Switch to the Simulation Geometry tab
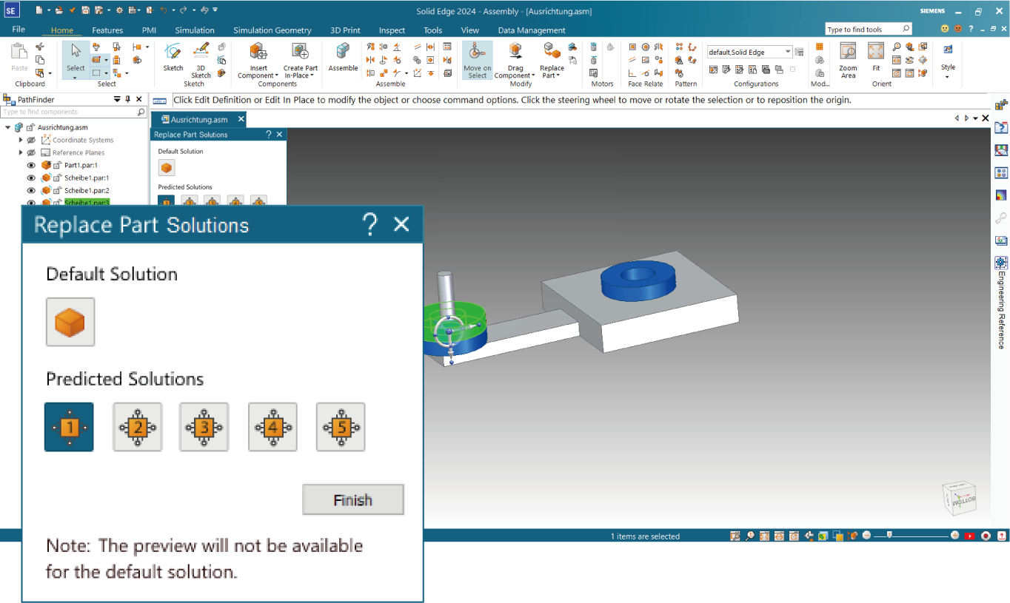The image size is (1010, 603). (272, 30)
